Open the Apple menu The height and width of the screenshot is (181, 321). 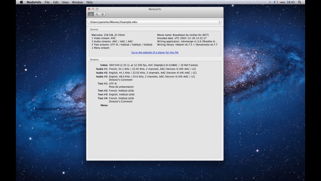click(21, 2)
